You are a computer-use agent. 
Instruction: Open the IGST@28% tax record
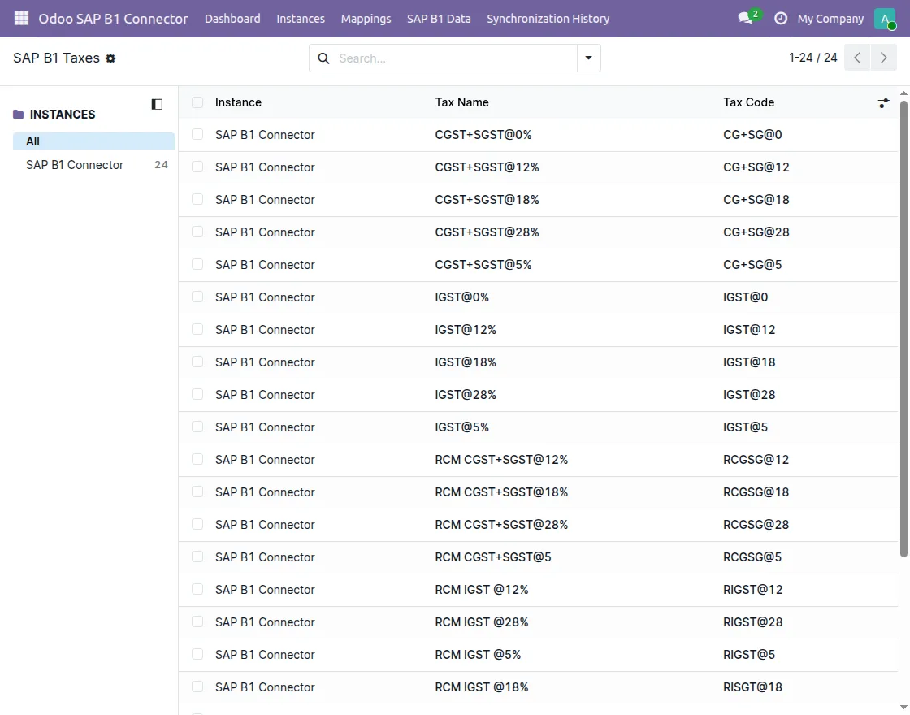coord(466,395)
